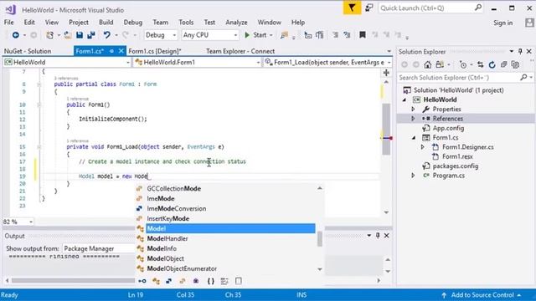The image size is (536, 301).
Task: Select ModelObjectEnumerator suggestion
Action: [182, 268]
